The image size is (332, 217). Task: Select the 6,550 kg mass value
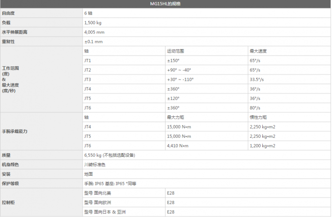pyautogui.click(x=109, y=155)
